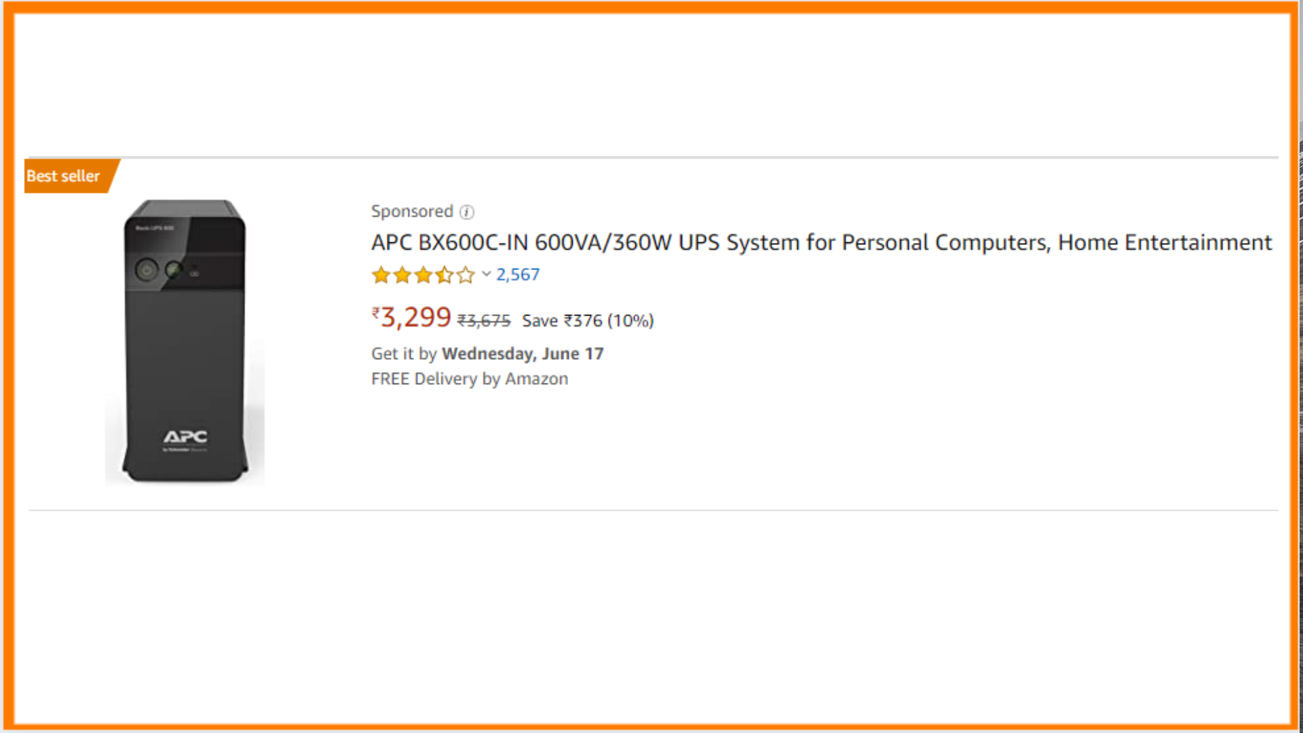The height and width of the screenshot is (733, 1303).
Task: Click the Sponsored info icon
Action: click(x=467, y=212)
